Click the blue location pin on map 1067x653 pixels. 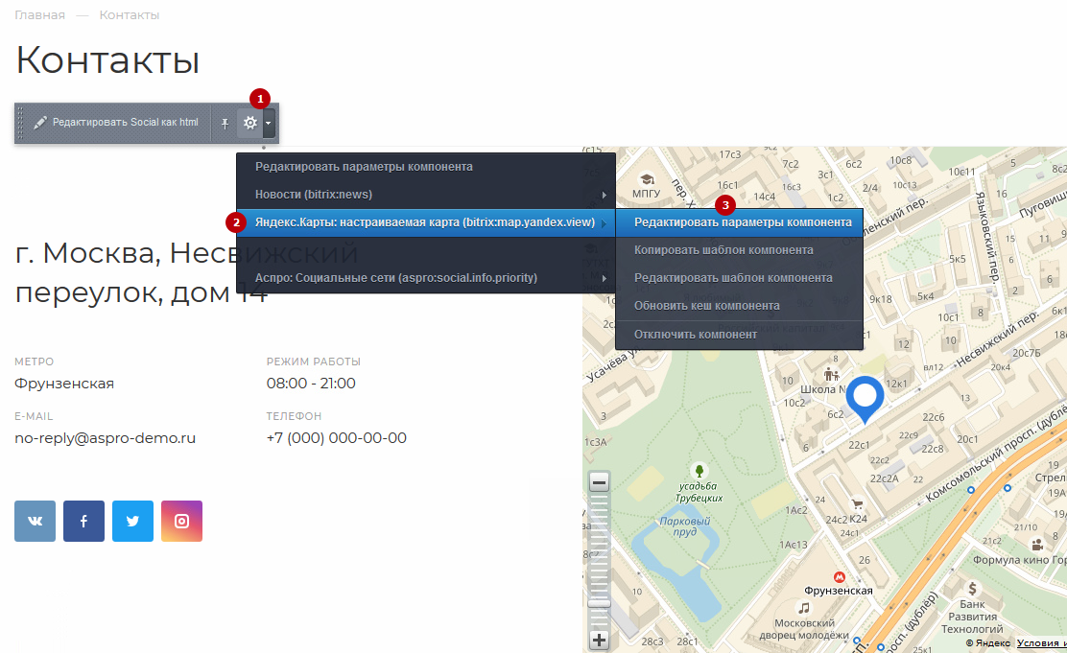[x=865, y=399]
